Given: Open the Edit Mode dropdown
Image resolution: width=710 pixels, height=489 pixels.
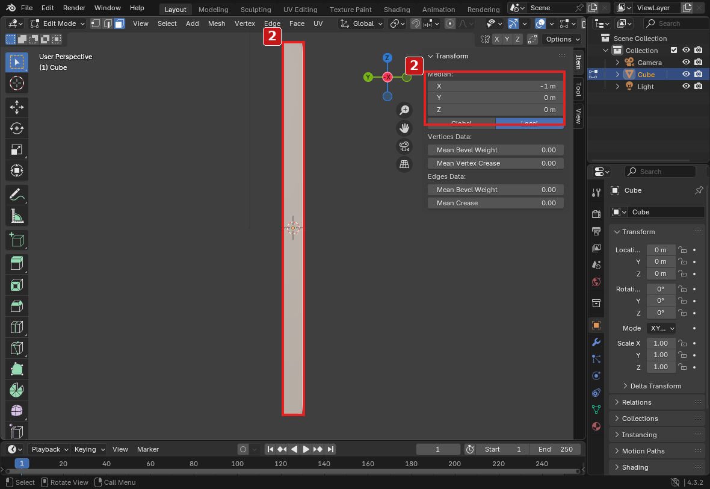Looking at the screenshot, I should coord(58,23).
